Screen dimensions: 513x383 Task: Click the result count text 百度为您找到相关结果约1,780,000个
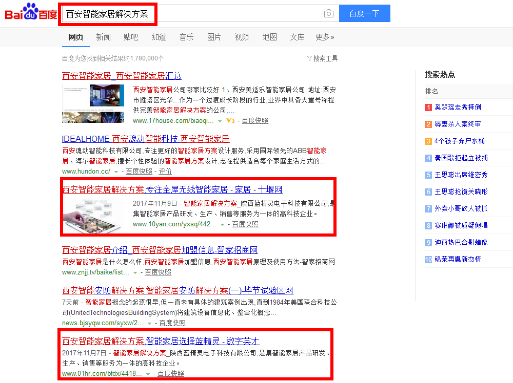pos(113,58)
